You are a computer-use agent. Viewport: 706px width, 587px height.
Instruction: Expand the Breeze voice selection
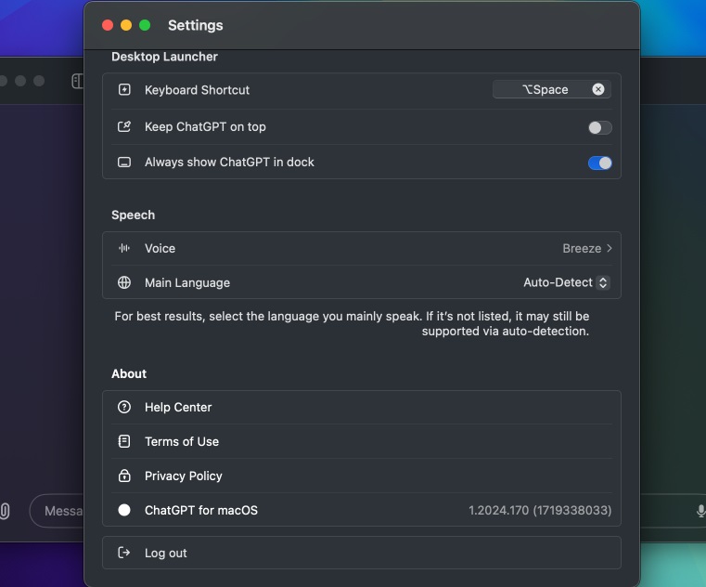point(587,249)
